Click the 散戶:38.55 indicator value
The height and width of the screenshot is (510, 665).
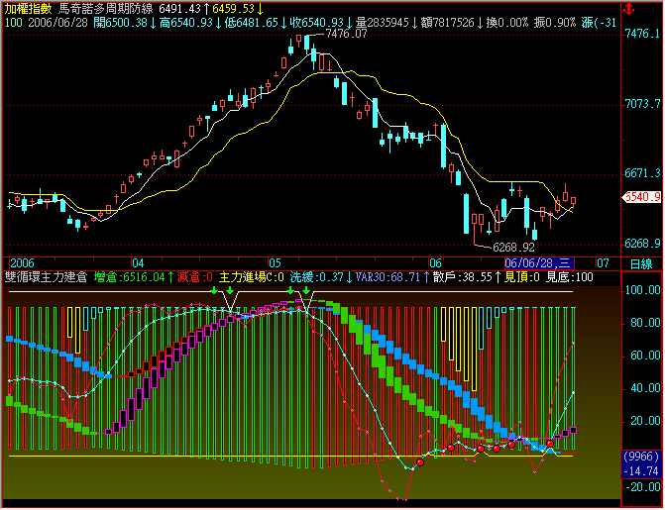coord(462,277)
